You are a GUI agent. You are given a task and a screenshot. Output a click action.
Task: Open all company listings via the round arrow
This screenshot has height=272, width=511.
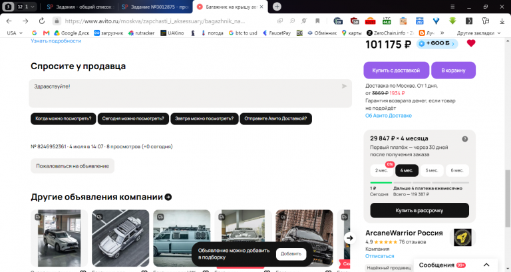pyautogui.click(x=168, y=197)
